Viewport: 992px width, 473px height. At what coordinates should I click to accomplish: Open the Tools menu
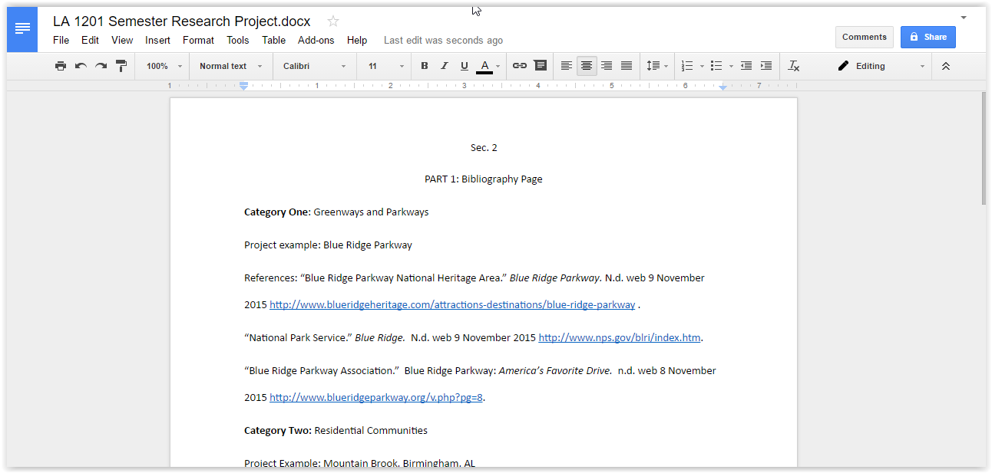point(238,40)
